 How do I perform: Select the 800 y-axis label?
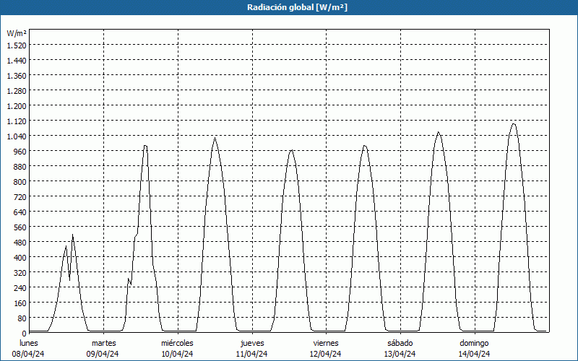coord(20,182)
